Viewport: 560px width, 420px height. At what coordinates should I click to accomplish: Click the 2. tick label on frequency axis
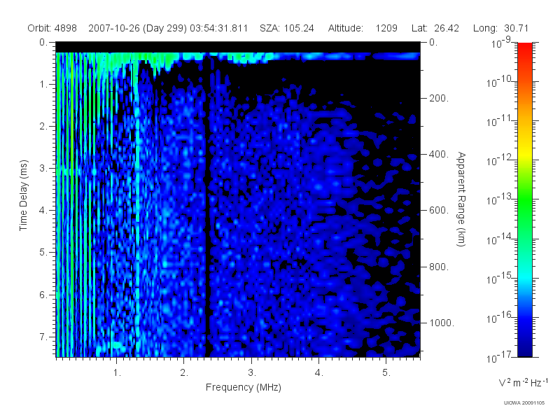click(x=184, y=373)
